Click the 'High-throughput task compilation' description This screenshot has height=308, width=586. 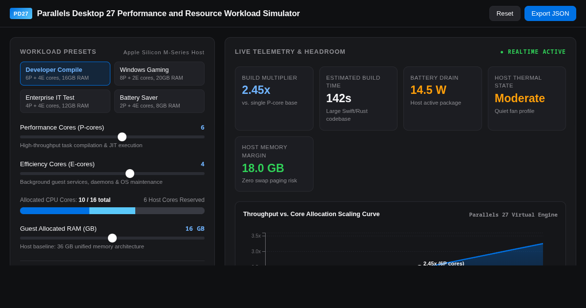tap(81, 145)
